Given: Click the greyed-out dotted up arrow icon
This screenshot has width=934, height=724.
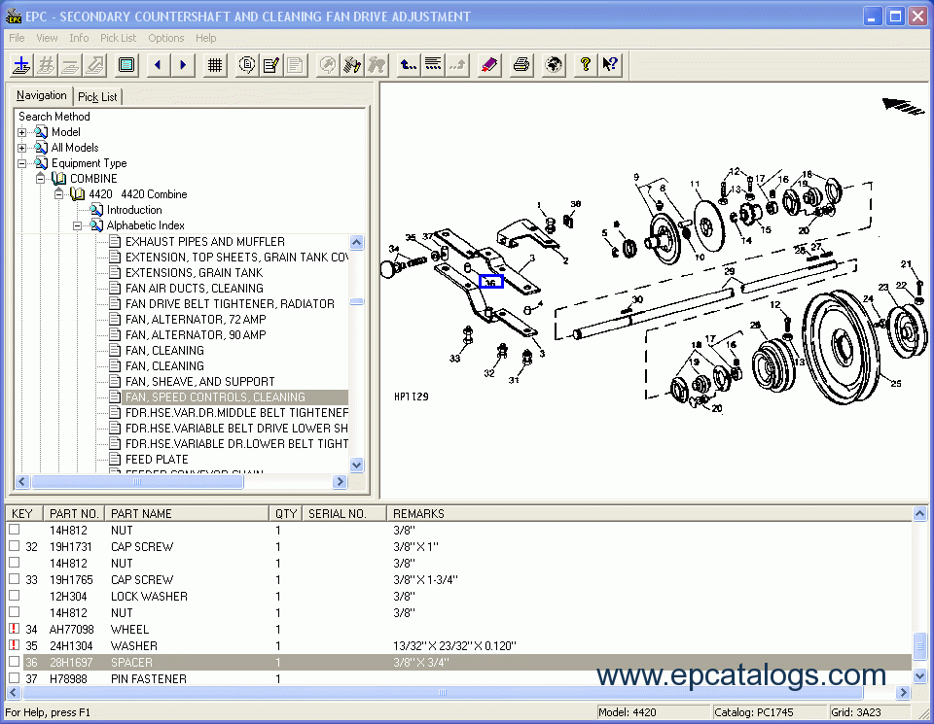Looking at the screenshot, I should 457,65.
